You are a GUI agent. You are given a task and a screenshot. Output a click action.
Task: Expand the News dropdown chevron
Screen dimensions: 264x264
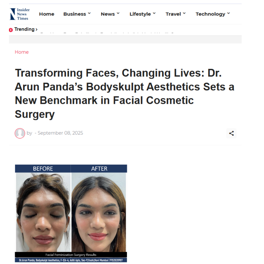[118, 13]
